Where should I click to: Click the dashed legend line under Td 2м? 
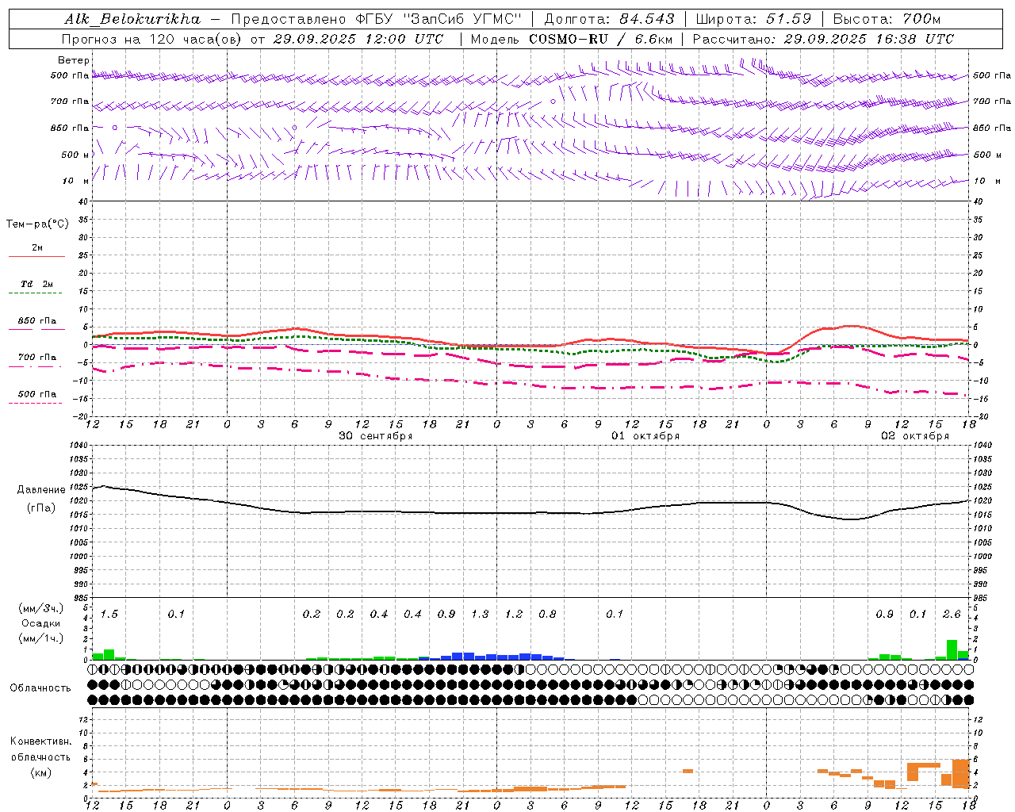pyautogui.click(x=35, y=293)
